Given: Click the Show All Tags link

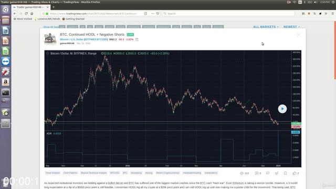Looking at the screenshot, I should 51,27.
